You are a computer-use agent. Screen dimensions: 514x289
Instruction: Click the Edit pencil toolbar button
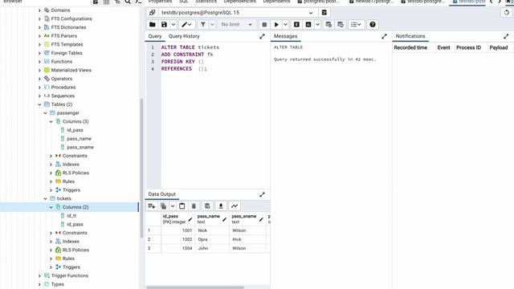click(x=186, y=25)
